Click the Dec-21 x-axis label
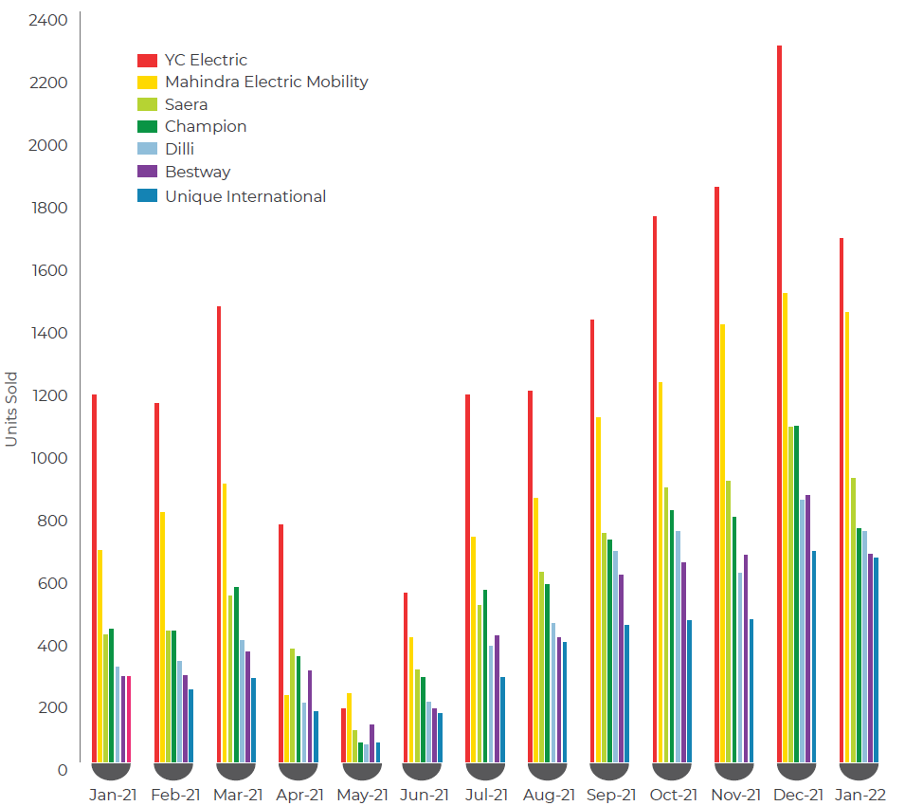 798,796
